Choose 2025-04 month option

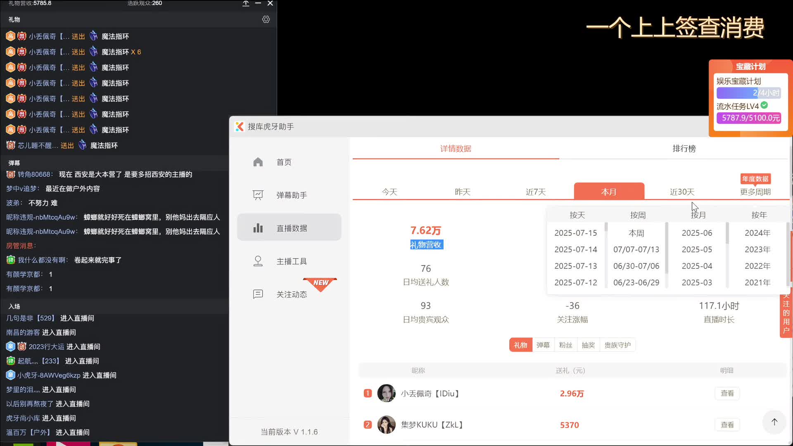coord(697,266)
